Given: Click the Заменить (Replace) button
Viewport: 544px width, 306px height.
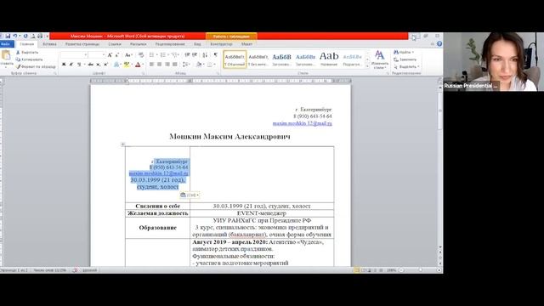Looking at the screenshot, I should pyautogui.click(x=405, y=59).
